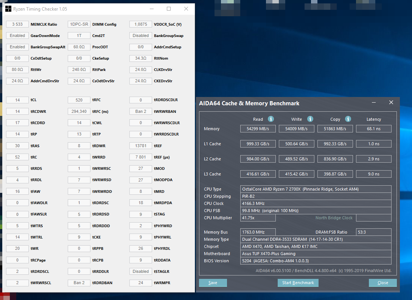
Task: Click the Chipset field AMD X470
Action: pos(316,246)
